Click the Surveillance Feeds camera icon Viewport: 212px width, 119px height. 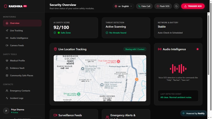click(55, 115)
